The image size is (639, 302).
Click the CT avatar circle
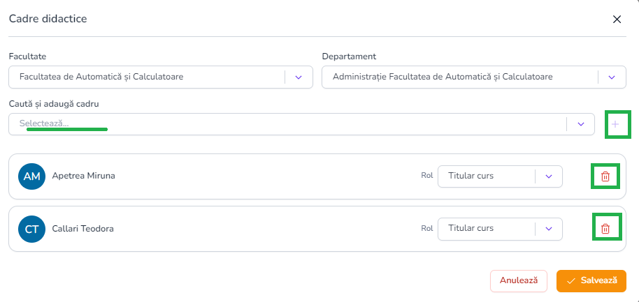pos(32,228)
